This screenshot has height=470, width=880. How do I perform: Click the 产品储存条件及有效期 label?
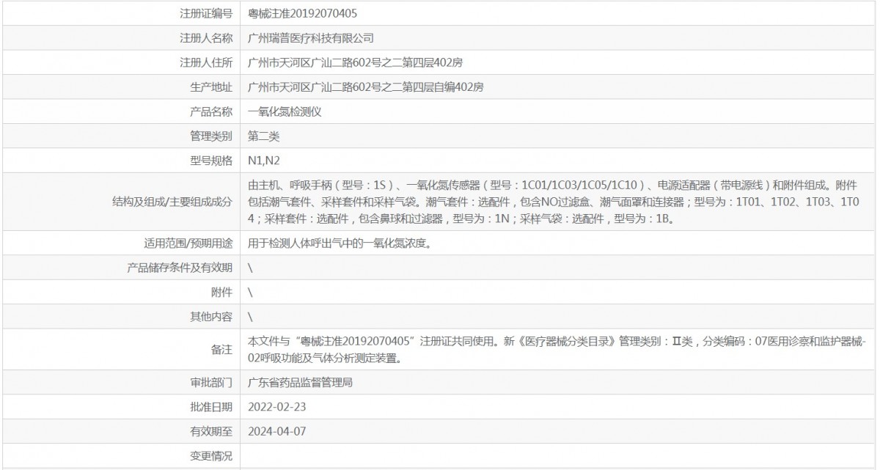pos(180,268)
